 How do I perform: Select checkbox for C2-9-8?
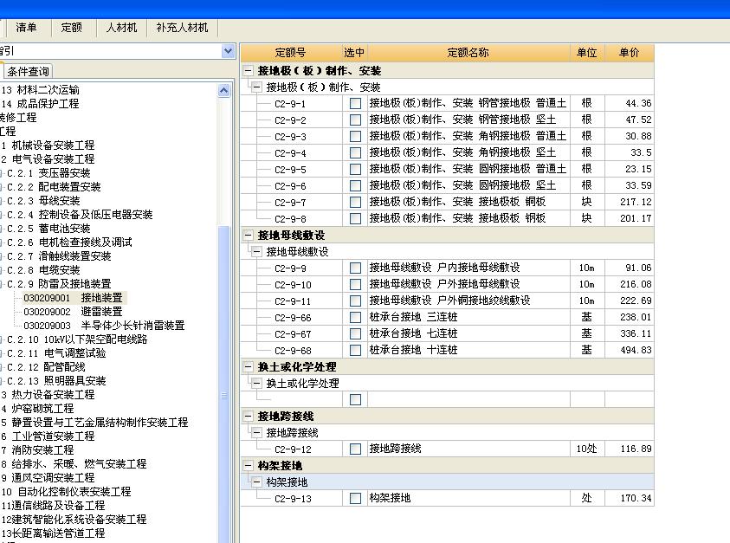coord(355,218)
